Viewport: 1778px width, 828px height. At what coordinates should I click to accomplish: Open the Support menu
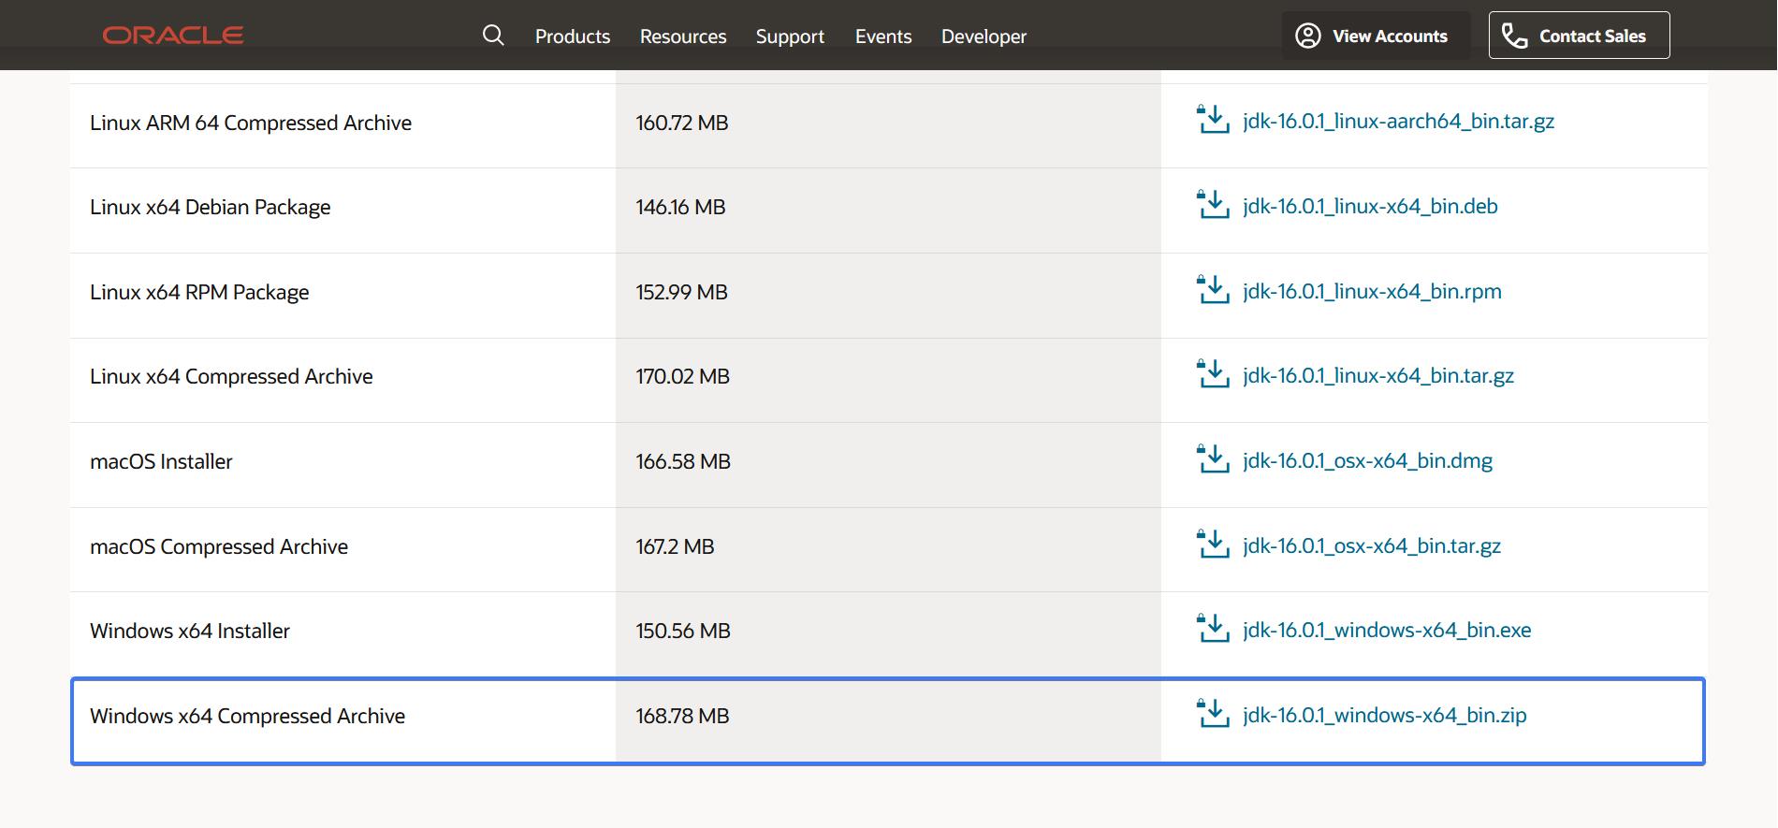(x=790, y=36)
